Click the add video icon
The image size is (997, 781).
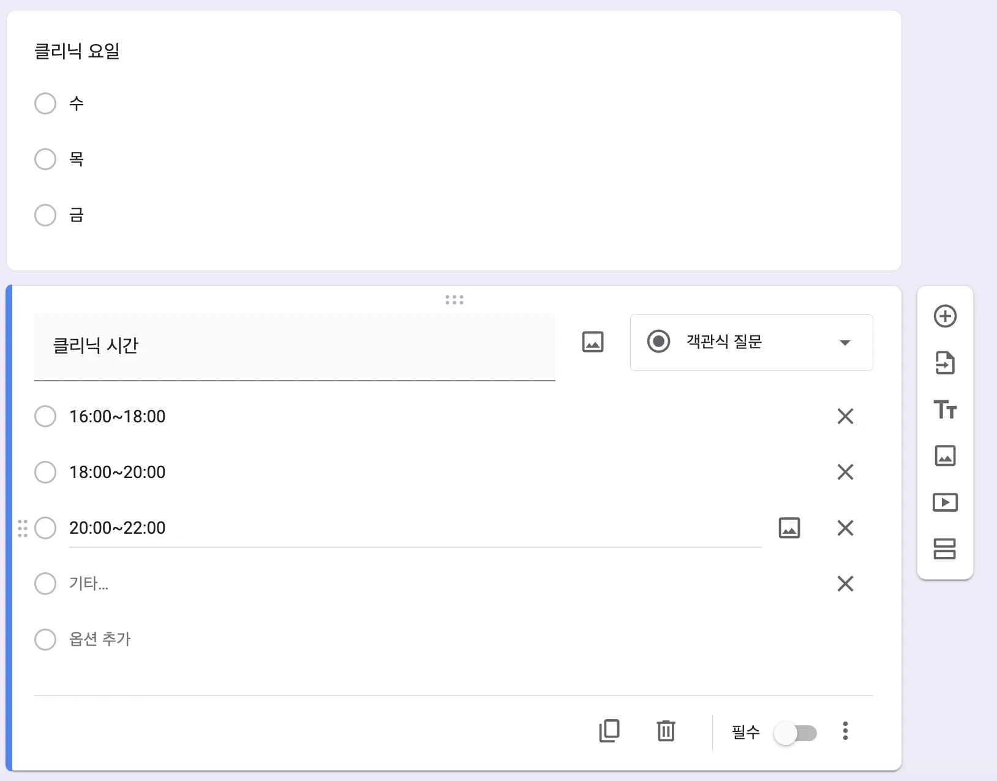click(x=945, y=503)
